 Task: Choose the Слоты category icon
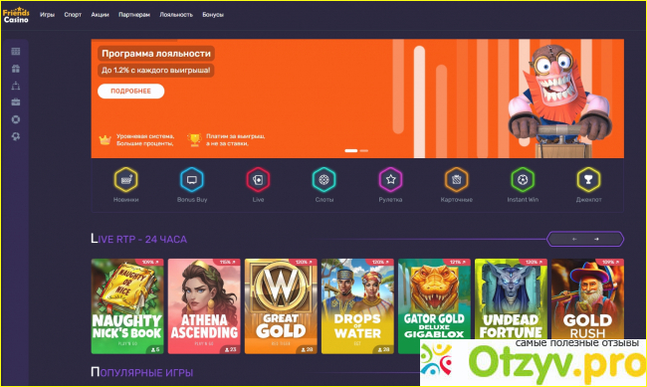pyautogui.click(x=323, y=180)
